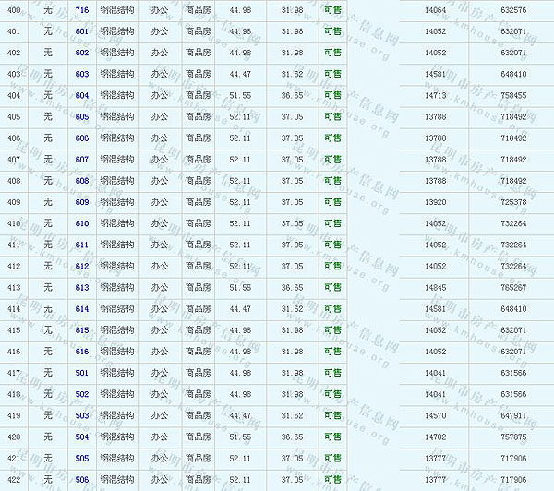Click total price 765267 cell

coord(513,288)
